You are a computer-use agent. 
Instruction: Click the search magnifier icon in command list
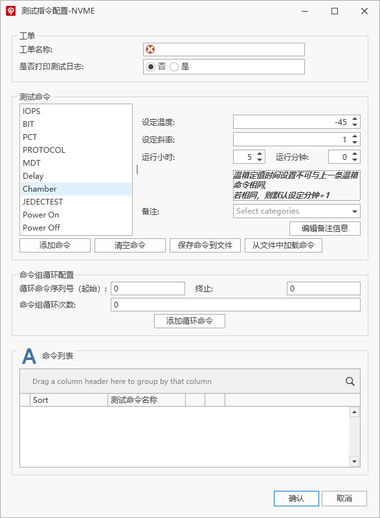pyautogui.click(x=350, y=381)
